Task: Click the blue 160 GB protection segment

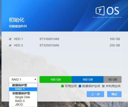Action: point(88,79)
